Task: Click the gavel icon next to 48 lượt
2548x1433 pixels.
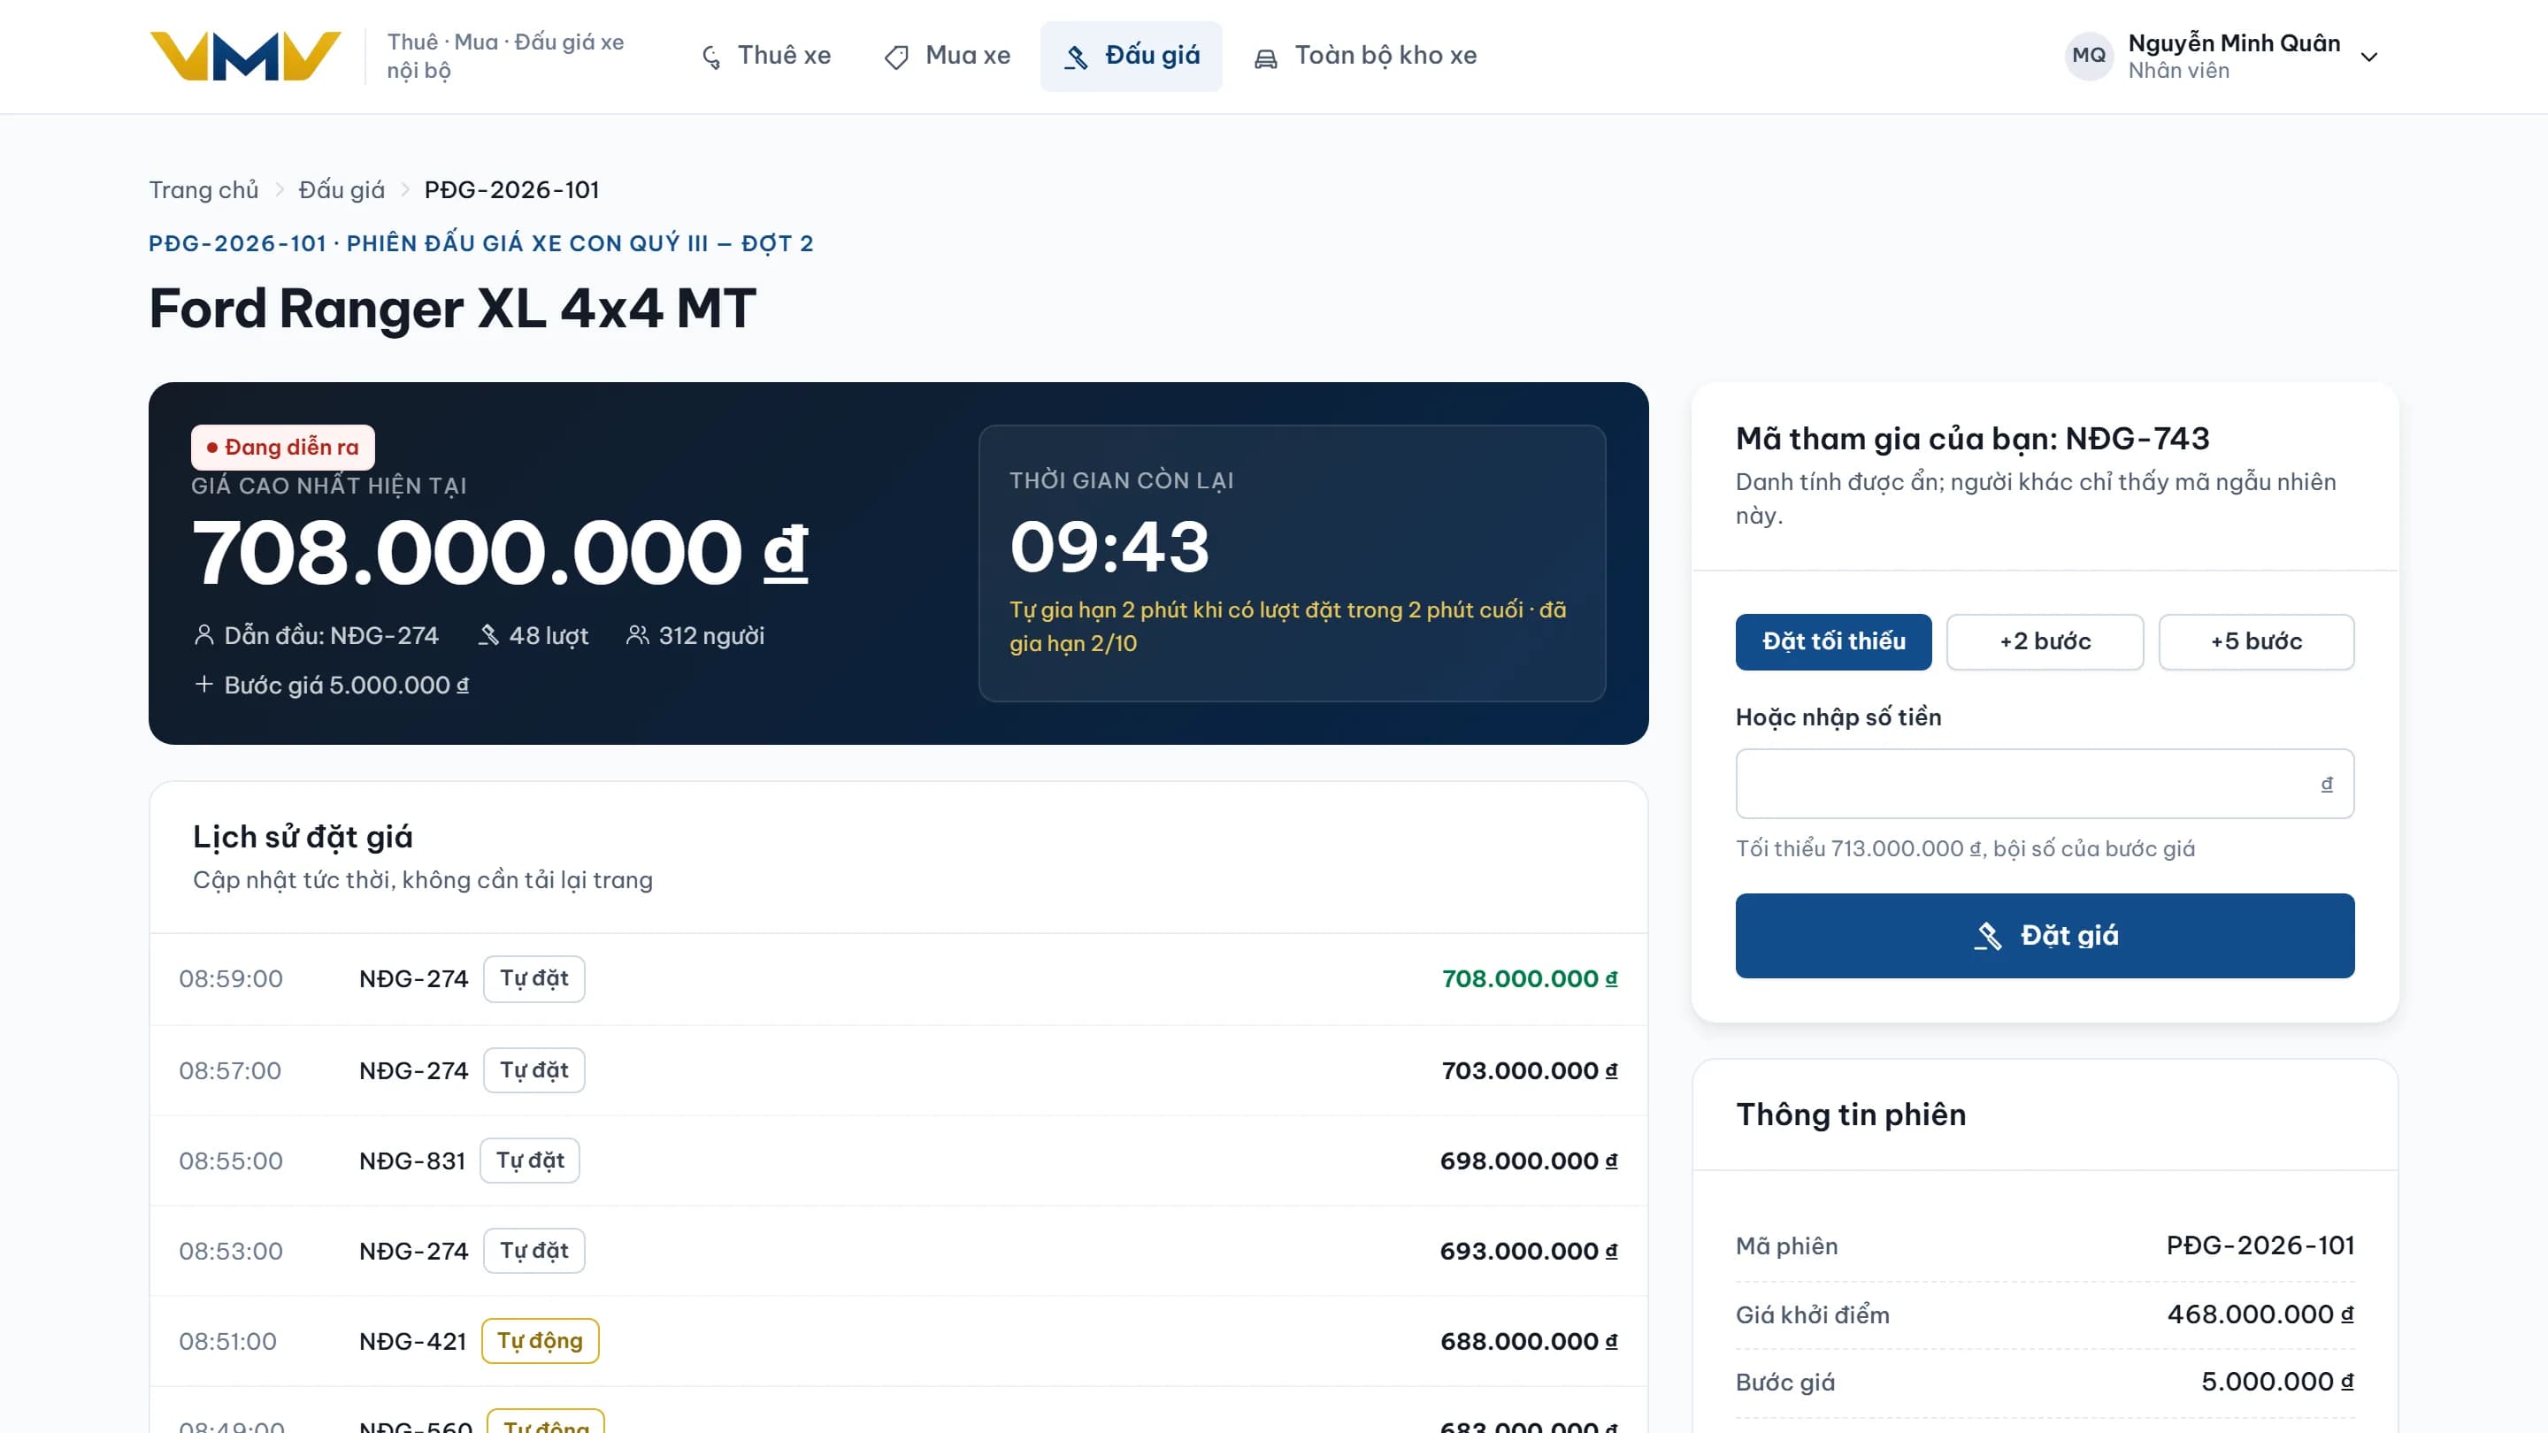Action: coord(488,635)
